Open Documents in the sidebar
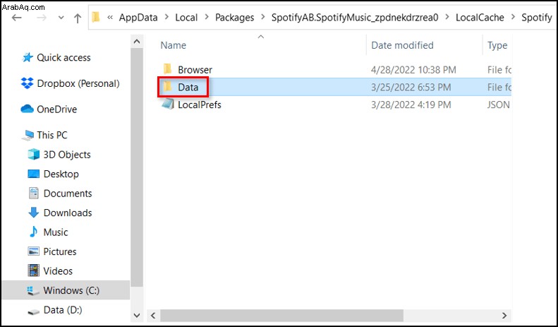The height and width of the screenshot is (327, 558). coord(68,194)
